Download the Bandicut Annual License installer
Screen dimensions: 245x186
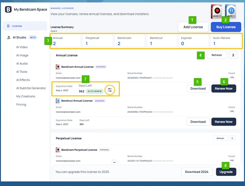[x=198, y=122]
